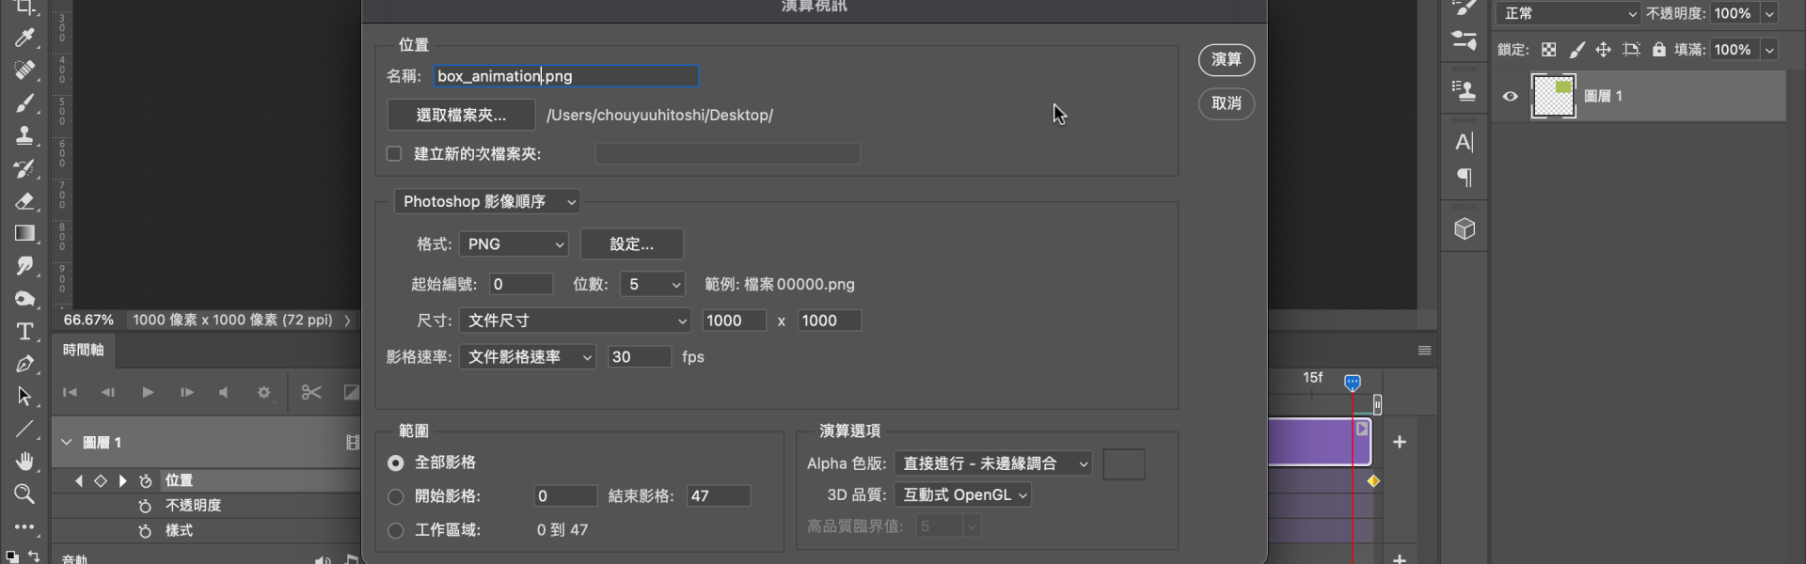1806x564 pixels.
Task: Enable the create new subfolder checkbox
Action: coord(394,154)
